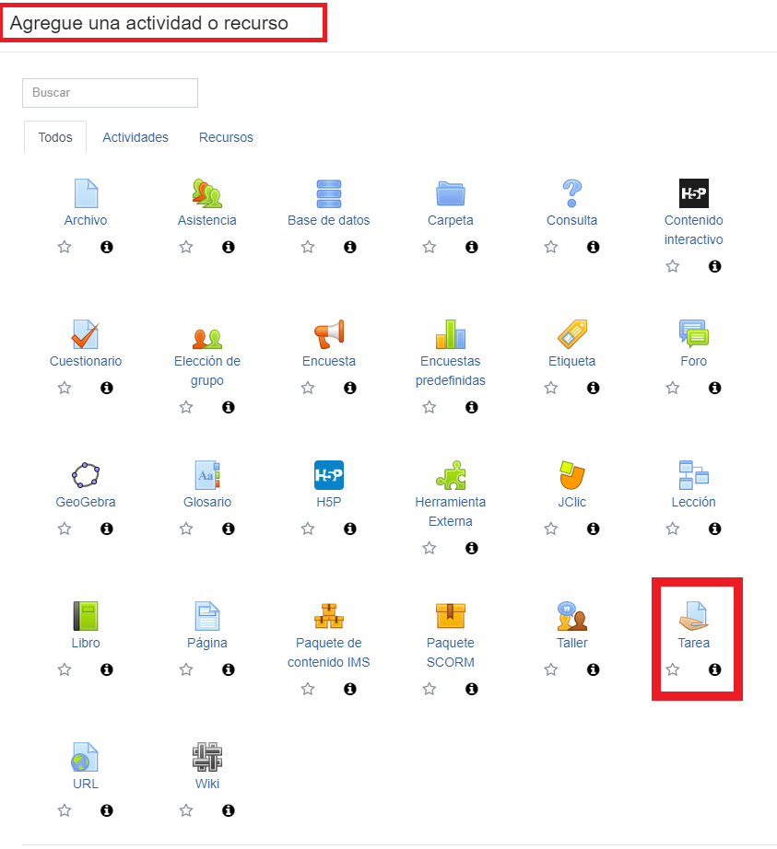Click the Foro text link
This screenshot has height=849, width=777.
pos(693,361)
